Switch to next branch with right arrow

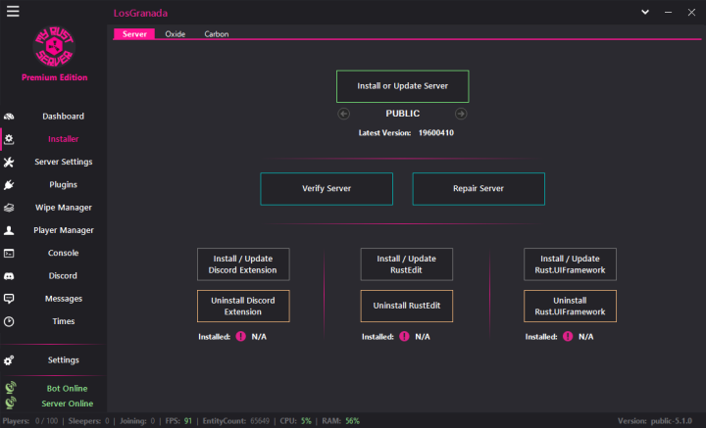[461, 114]
